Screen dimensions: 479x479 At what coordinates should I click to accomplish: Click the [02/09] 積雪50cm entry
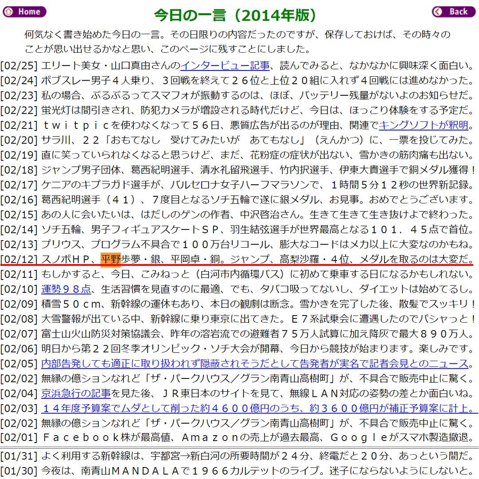click(x=238, y=304)
